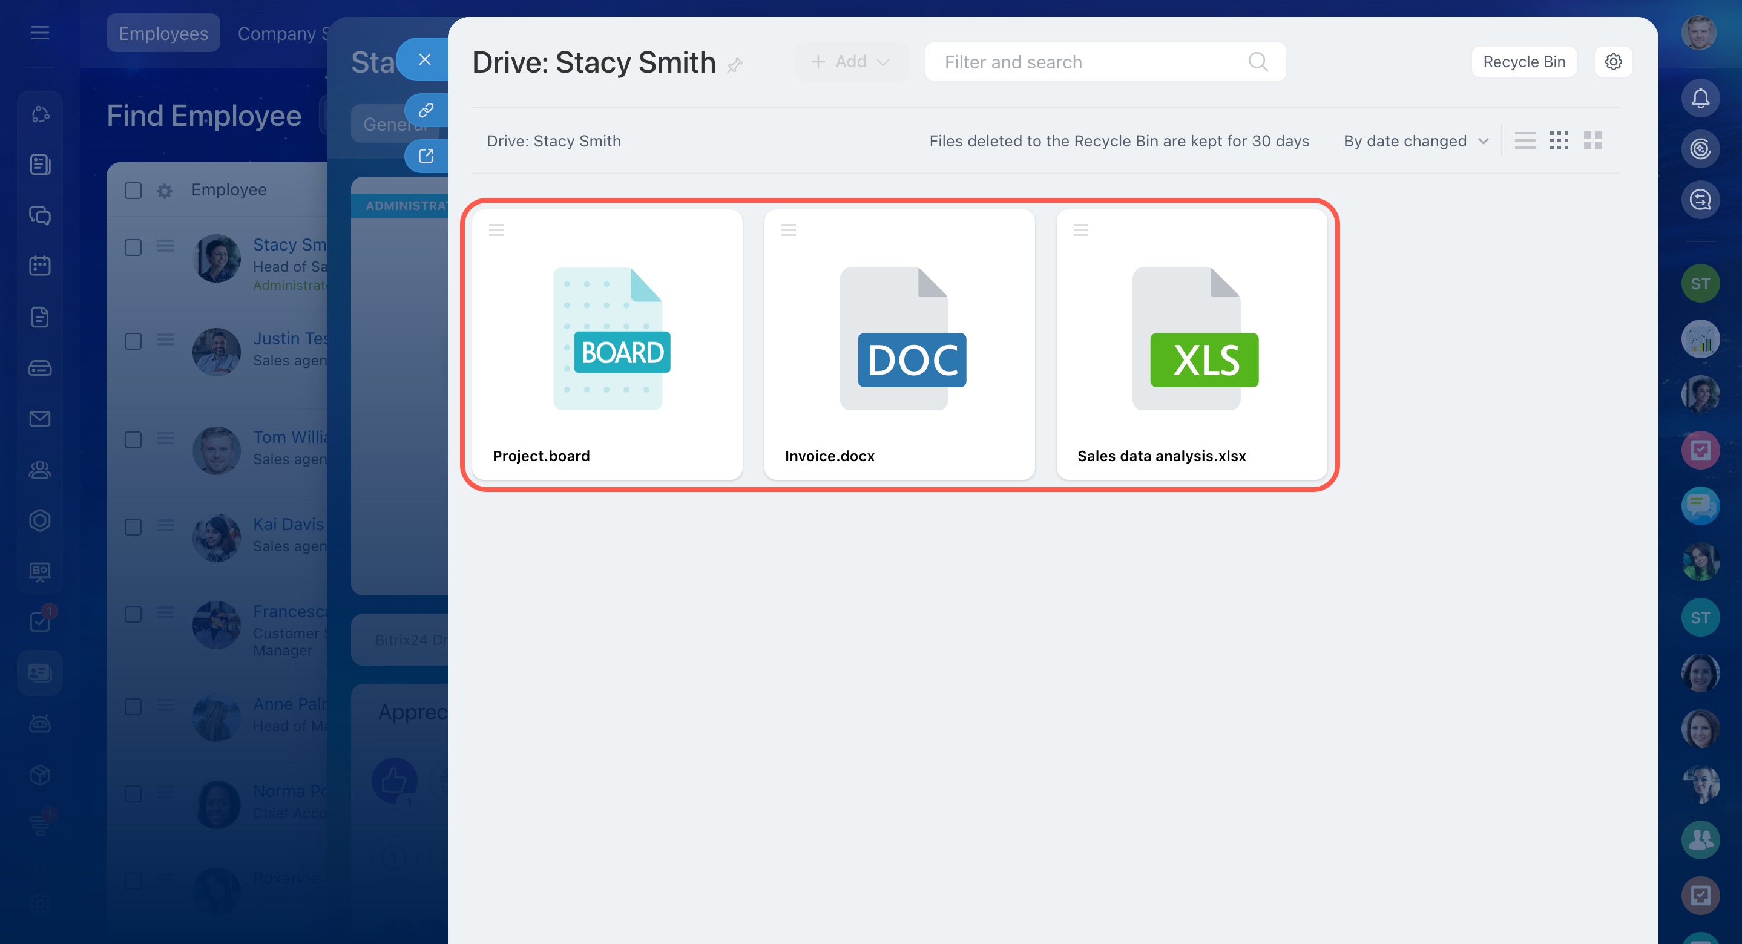Tick the Justin employee row checkbox
Viewport: 1742px width, 944px height.
point(133,341)
